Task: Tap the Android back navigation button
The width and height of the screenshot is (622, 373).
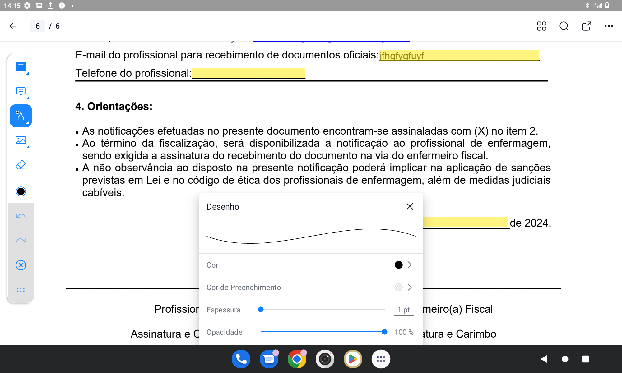Action: pos(544,359)
